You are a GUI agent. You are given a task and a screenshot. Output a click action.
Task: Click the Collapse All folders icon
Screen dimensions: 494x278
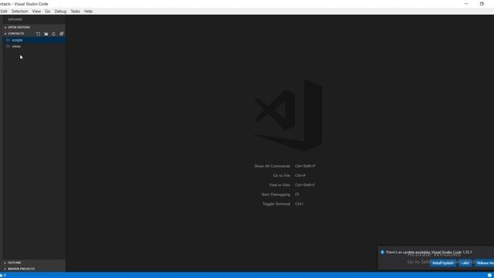click(x=62, y=34)
